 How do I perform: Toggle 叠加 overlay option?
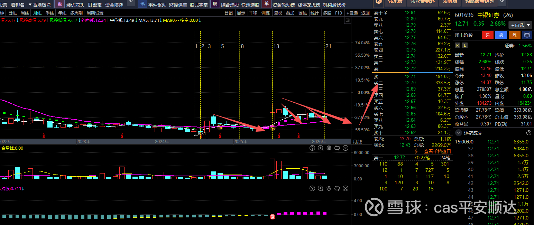point(290,13)
